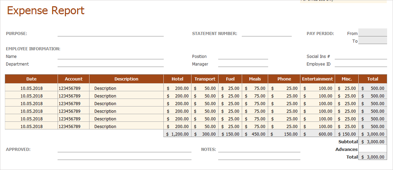Select the Manager input line

pos(243,64)
